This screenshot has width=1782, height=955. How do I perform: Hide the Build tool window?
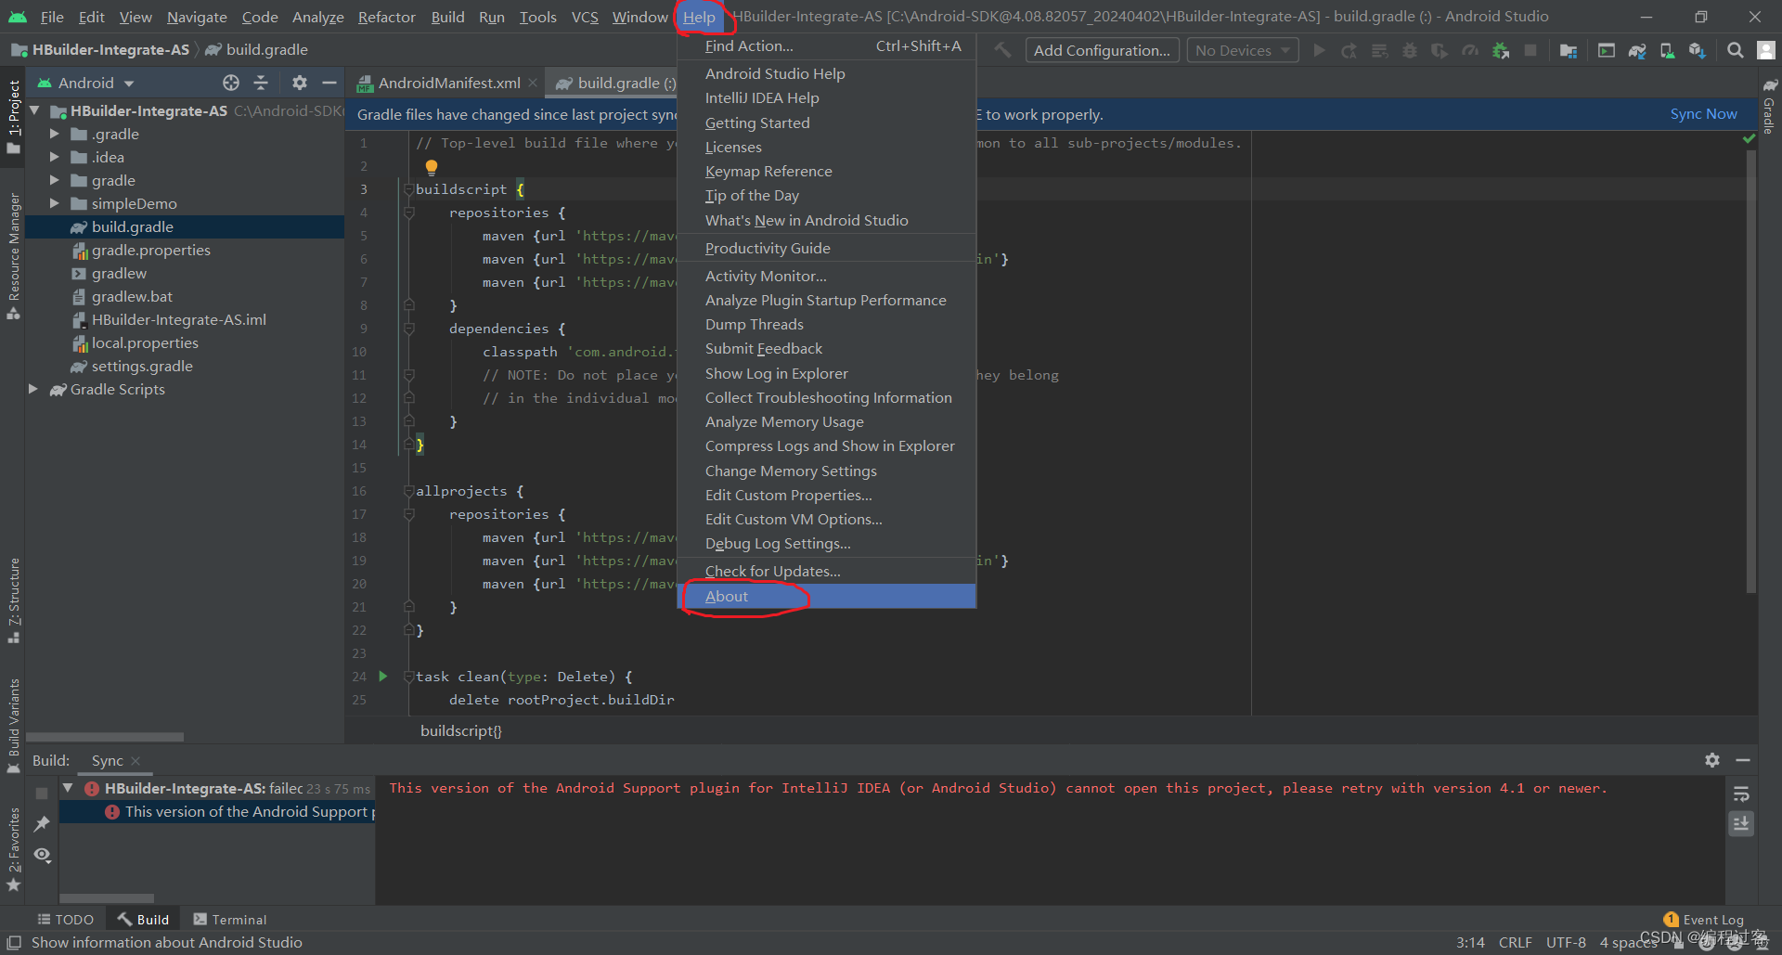pyautogui.click(x=1743, y=760)
